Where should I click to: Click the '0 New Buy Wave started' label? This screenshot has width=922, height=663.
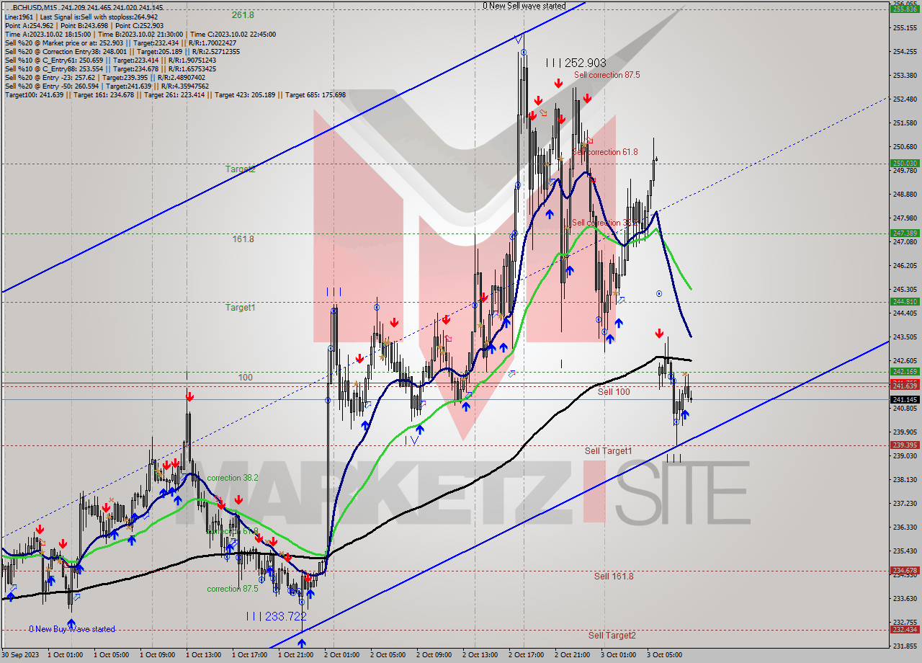point(71,629)
